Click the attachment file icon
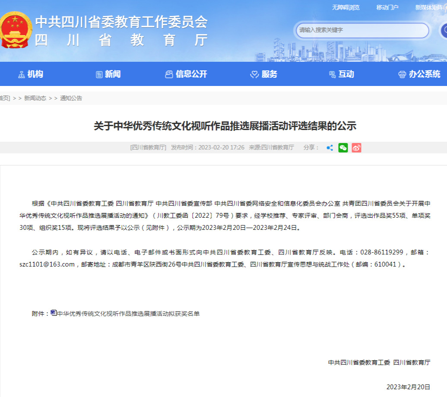 54,313
